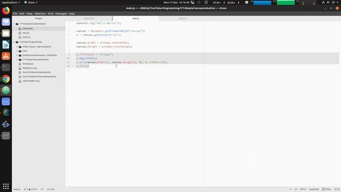Open OutroThxWatchZoom.kdenlivetitle file
The image size is (341, 192).
point(39,77)
